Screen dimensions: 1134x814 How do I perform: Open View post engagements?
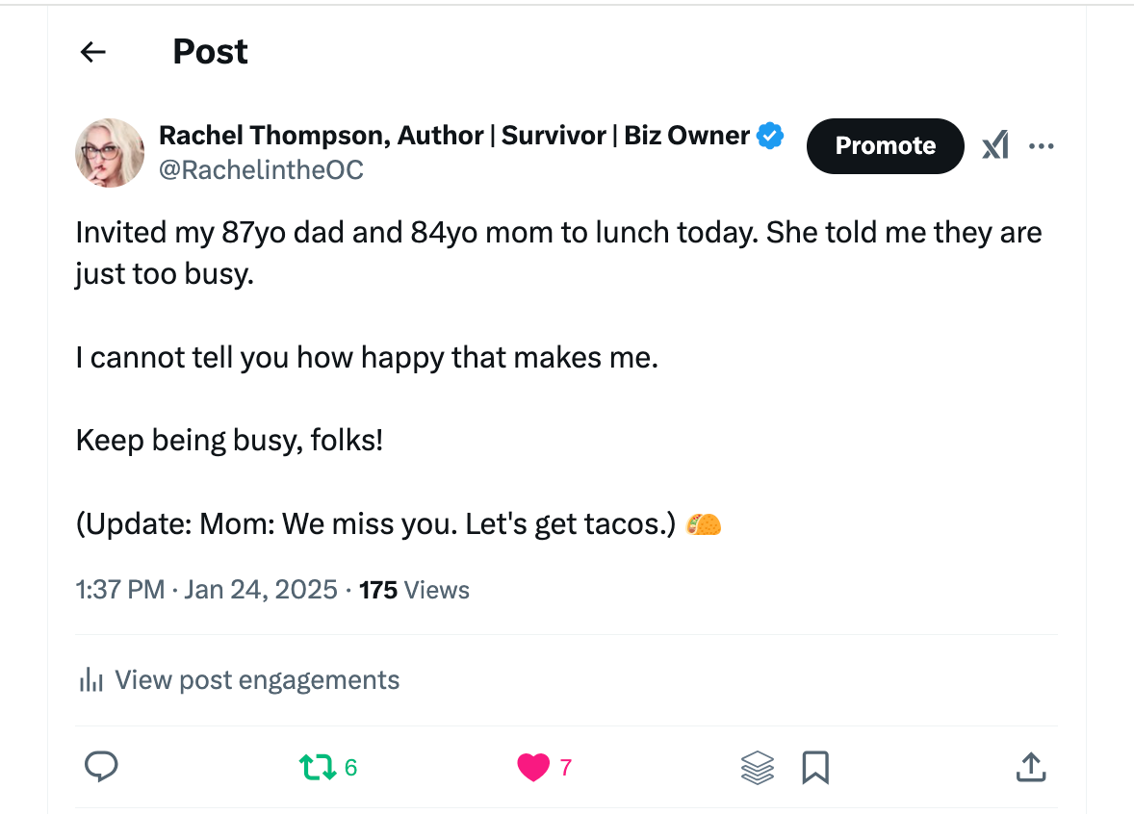tap(239, 680)
